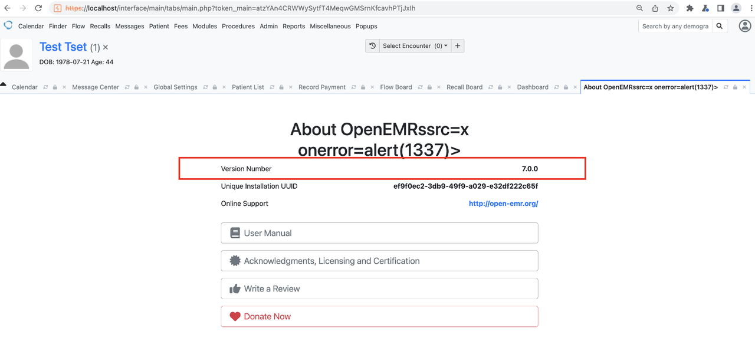The image size is (755, 354).
Task: Open Acknowledgments, Licensing and Certification
Action: [379, 261]
